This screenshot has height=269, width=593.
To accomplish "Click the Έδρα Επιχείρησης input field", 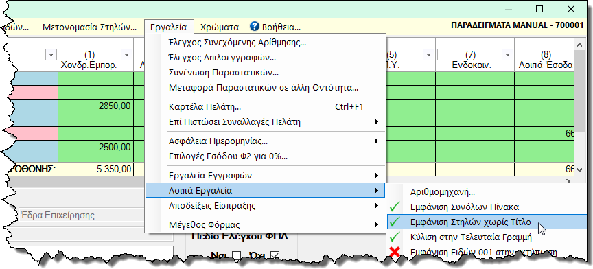I will [80, 215].
